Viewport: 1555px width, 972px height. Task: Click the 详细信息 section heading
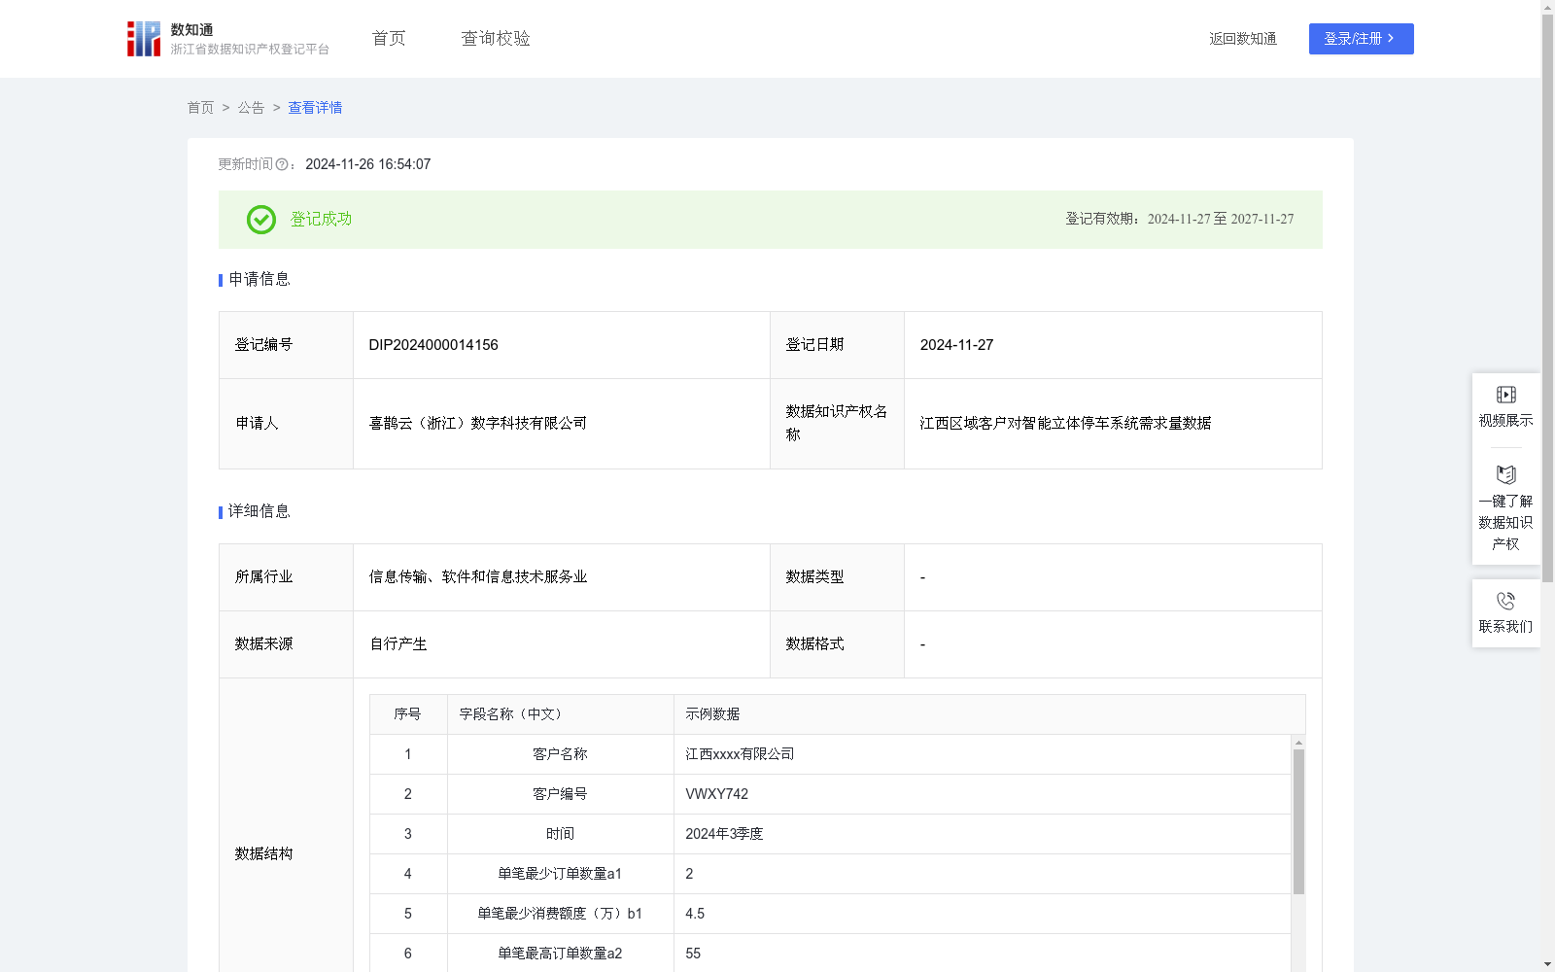click(x=259, y=512)
